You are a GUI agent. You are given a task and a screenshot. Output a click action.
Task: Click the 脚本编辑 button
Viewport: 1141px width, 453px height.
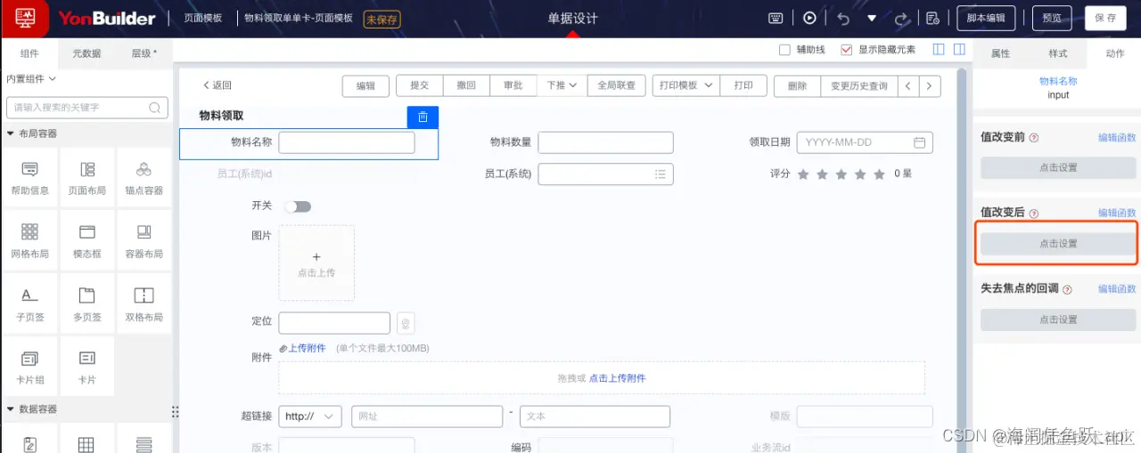[x=986, y=18]
